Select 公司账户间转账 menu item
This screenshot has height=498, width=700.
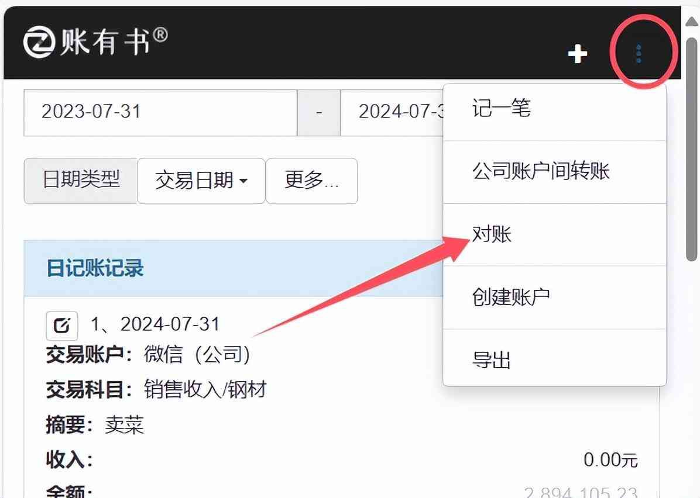click(x=541, y=170)
